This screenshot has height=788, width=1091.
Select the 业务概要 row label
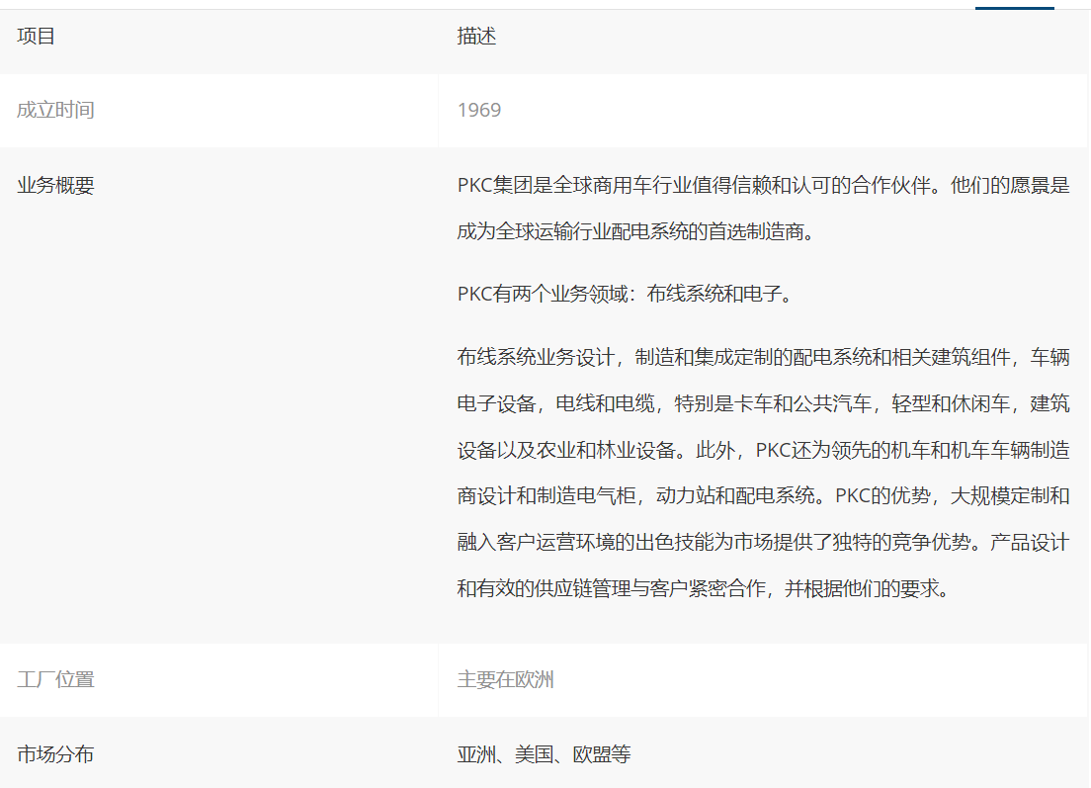[55, 185]
